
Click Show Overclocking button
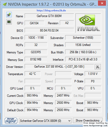[x=87, y=121]
